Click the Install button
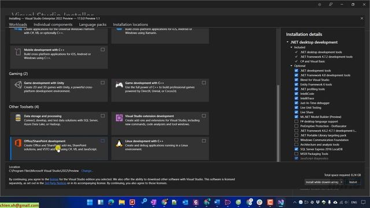Viewport: 370px width, 208px height. click(353, 182)
